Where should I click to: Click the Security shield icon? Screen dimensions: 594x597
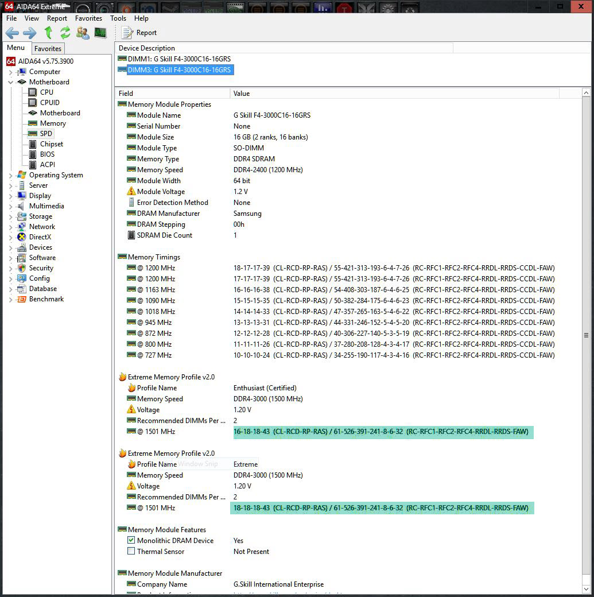click(x=22, y=268)
